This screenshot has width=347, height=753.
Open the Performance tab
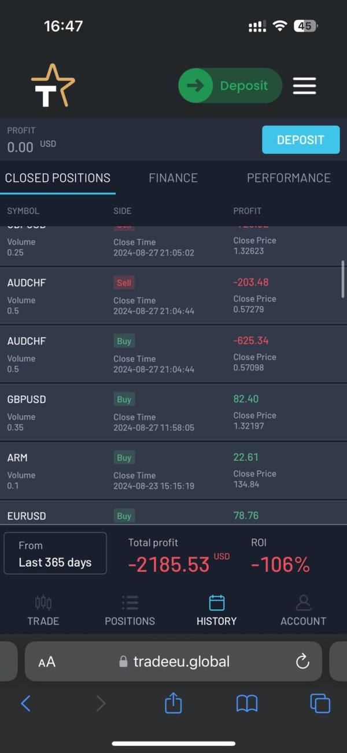coord(289,178)
